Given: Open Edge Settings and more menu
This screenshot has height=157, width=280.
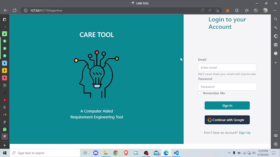Looking at the screenshot, I should point(275,11).
